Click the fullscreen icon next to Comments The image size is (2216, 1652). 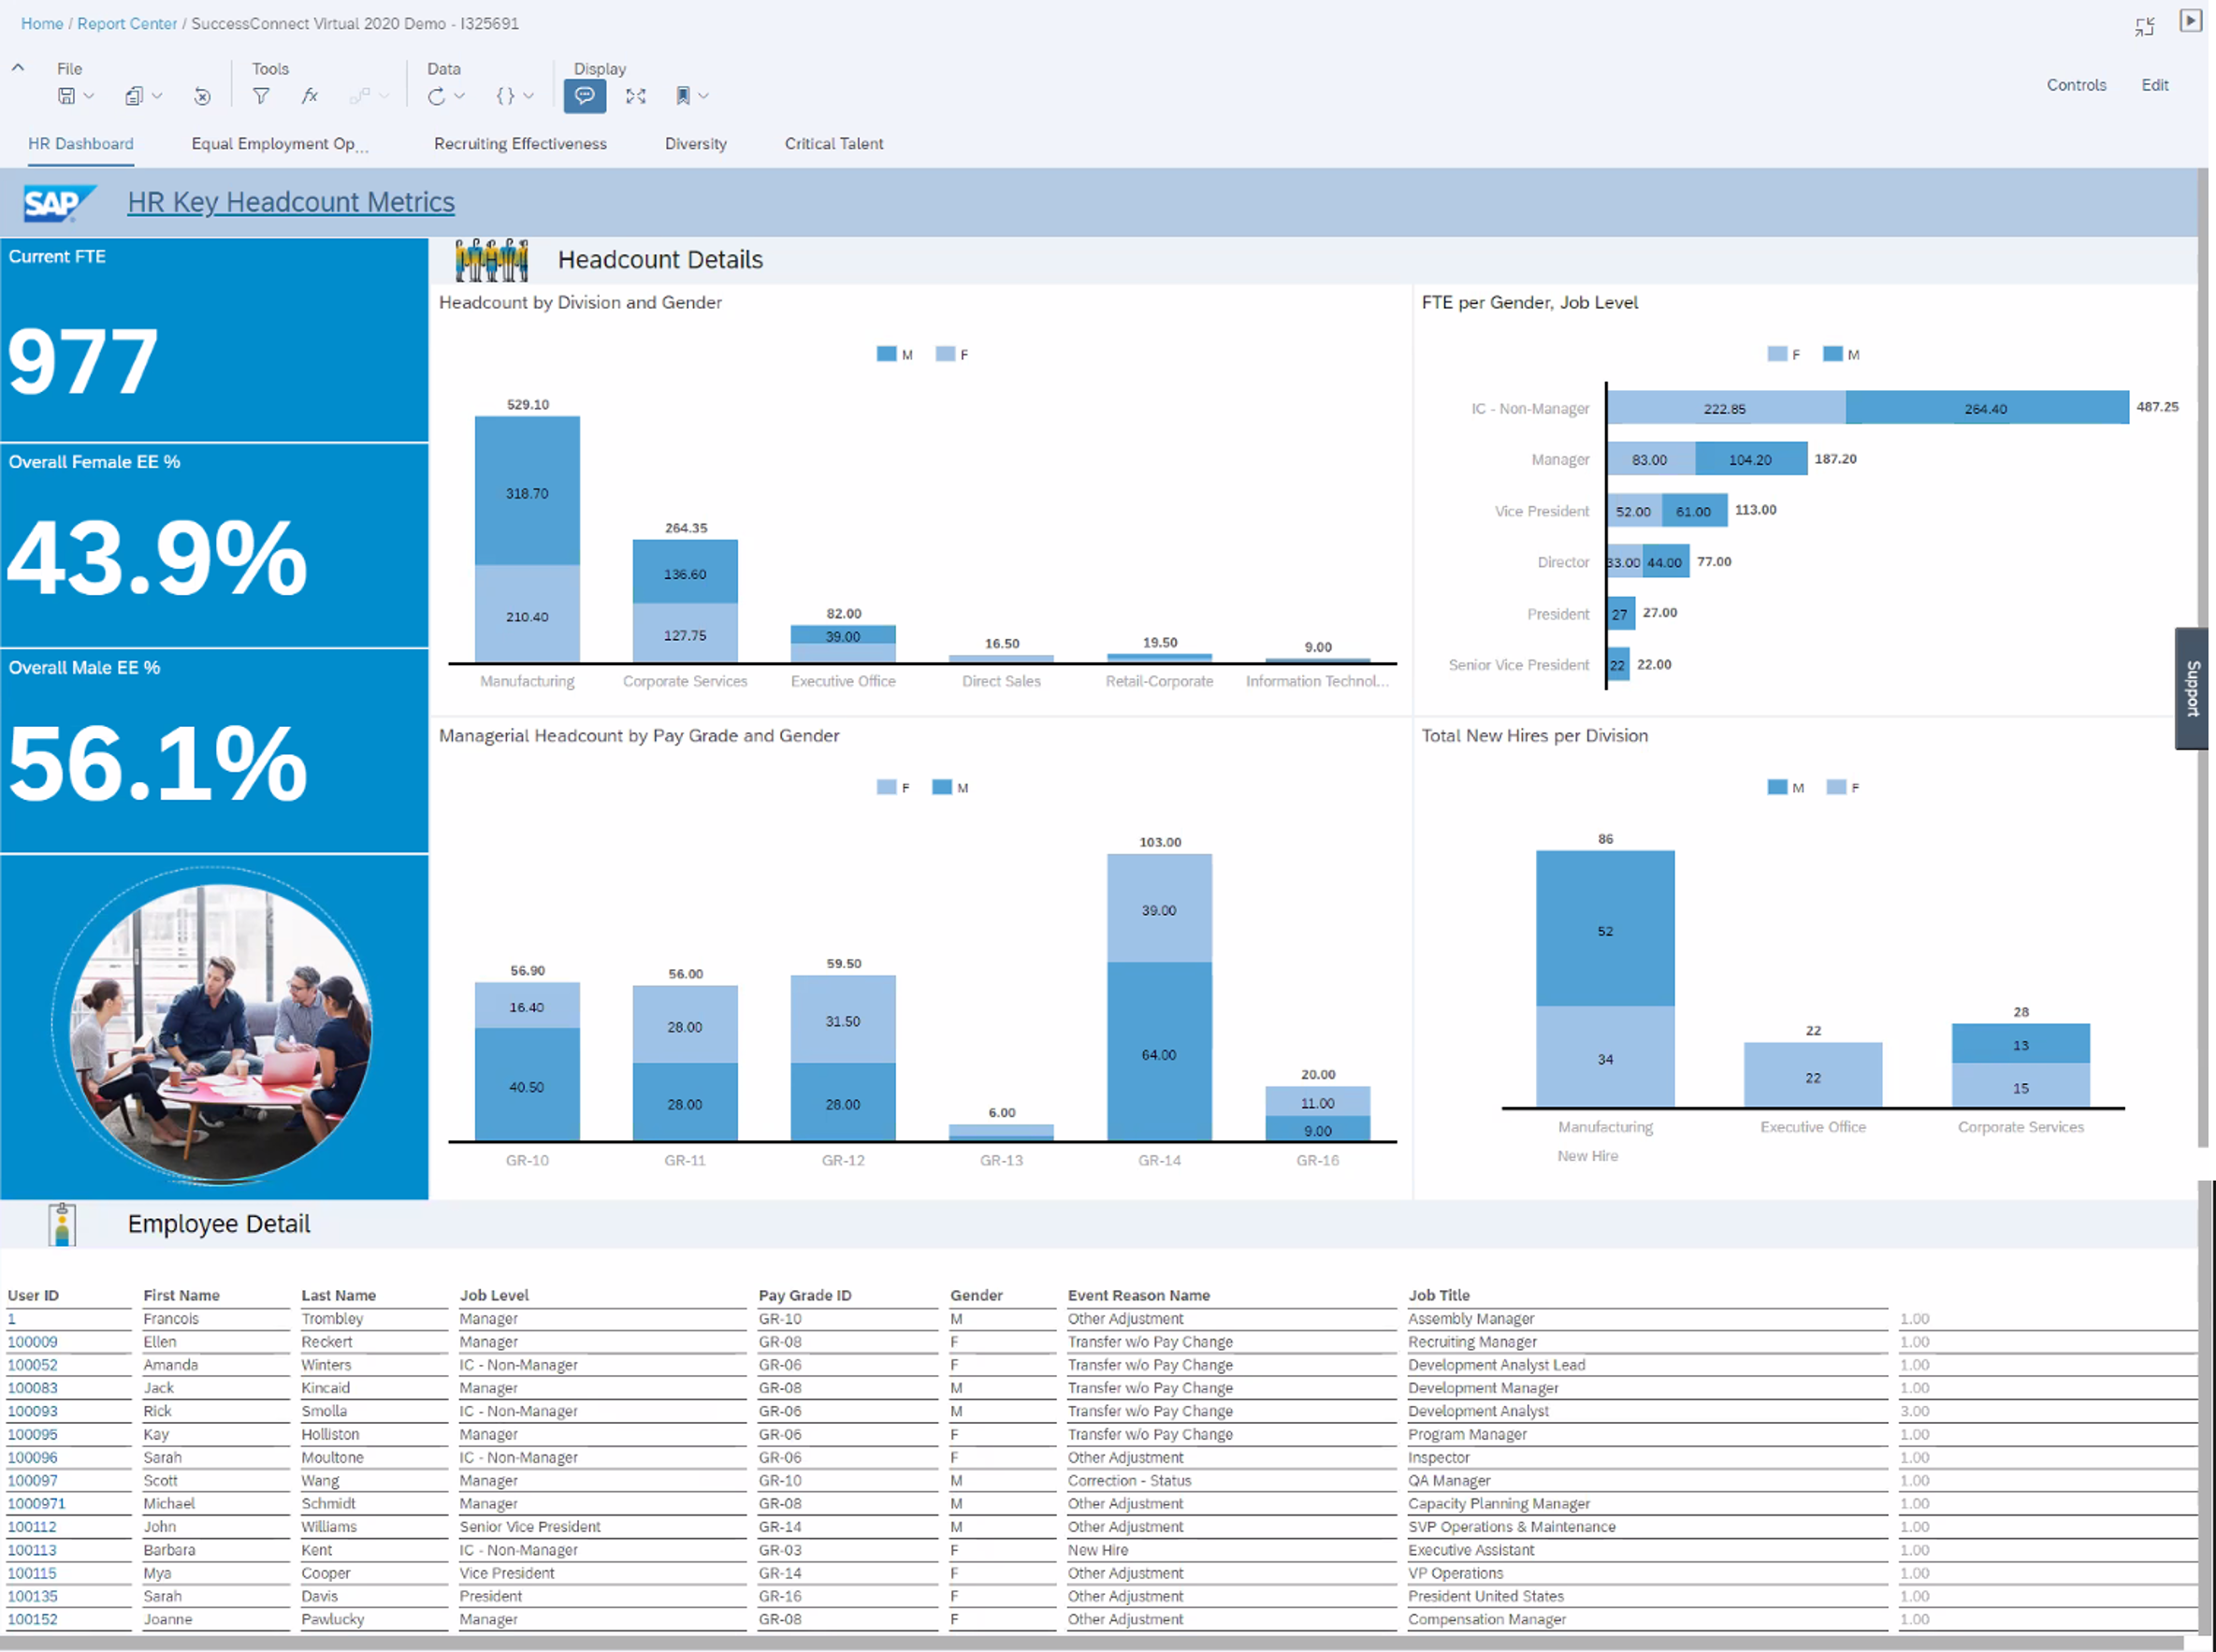coord(636,95)
